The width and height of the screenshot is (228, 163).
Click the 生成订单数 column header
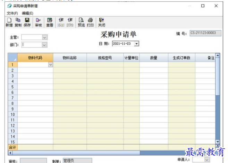pos(181,58)
